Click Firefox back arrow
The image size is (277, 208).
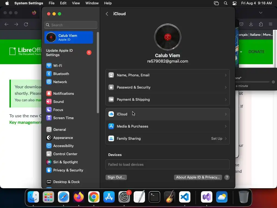6,24
